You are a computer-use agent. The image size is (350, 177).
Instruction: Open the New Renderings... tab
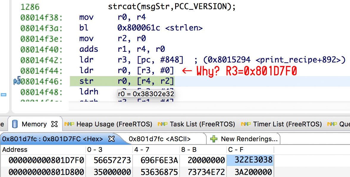[x=249, y=139]
